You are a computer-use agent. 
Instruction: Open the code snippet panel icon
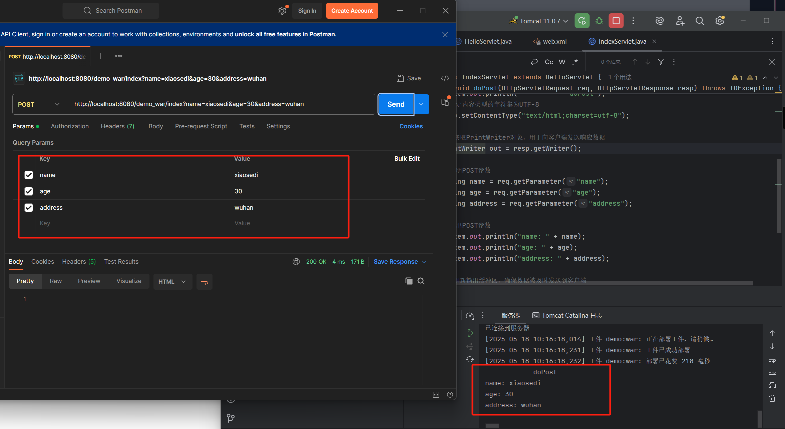(445, 78)
